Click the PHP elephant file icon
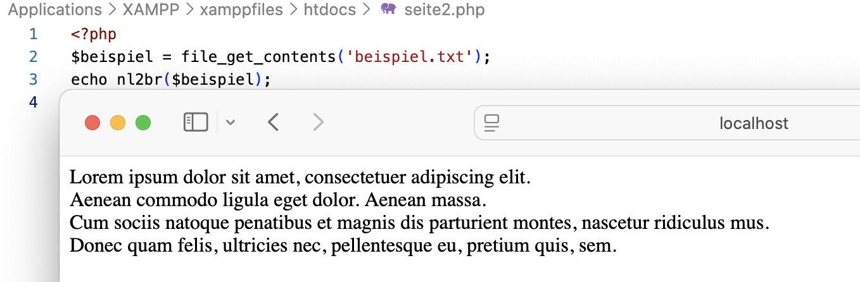Viewport: 860px width, 282px height. tap(388, 10)
